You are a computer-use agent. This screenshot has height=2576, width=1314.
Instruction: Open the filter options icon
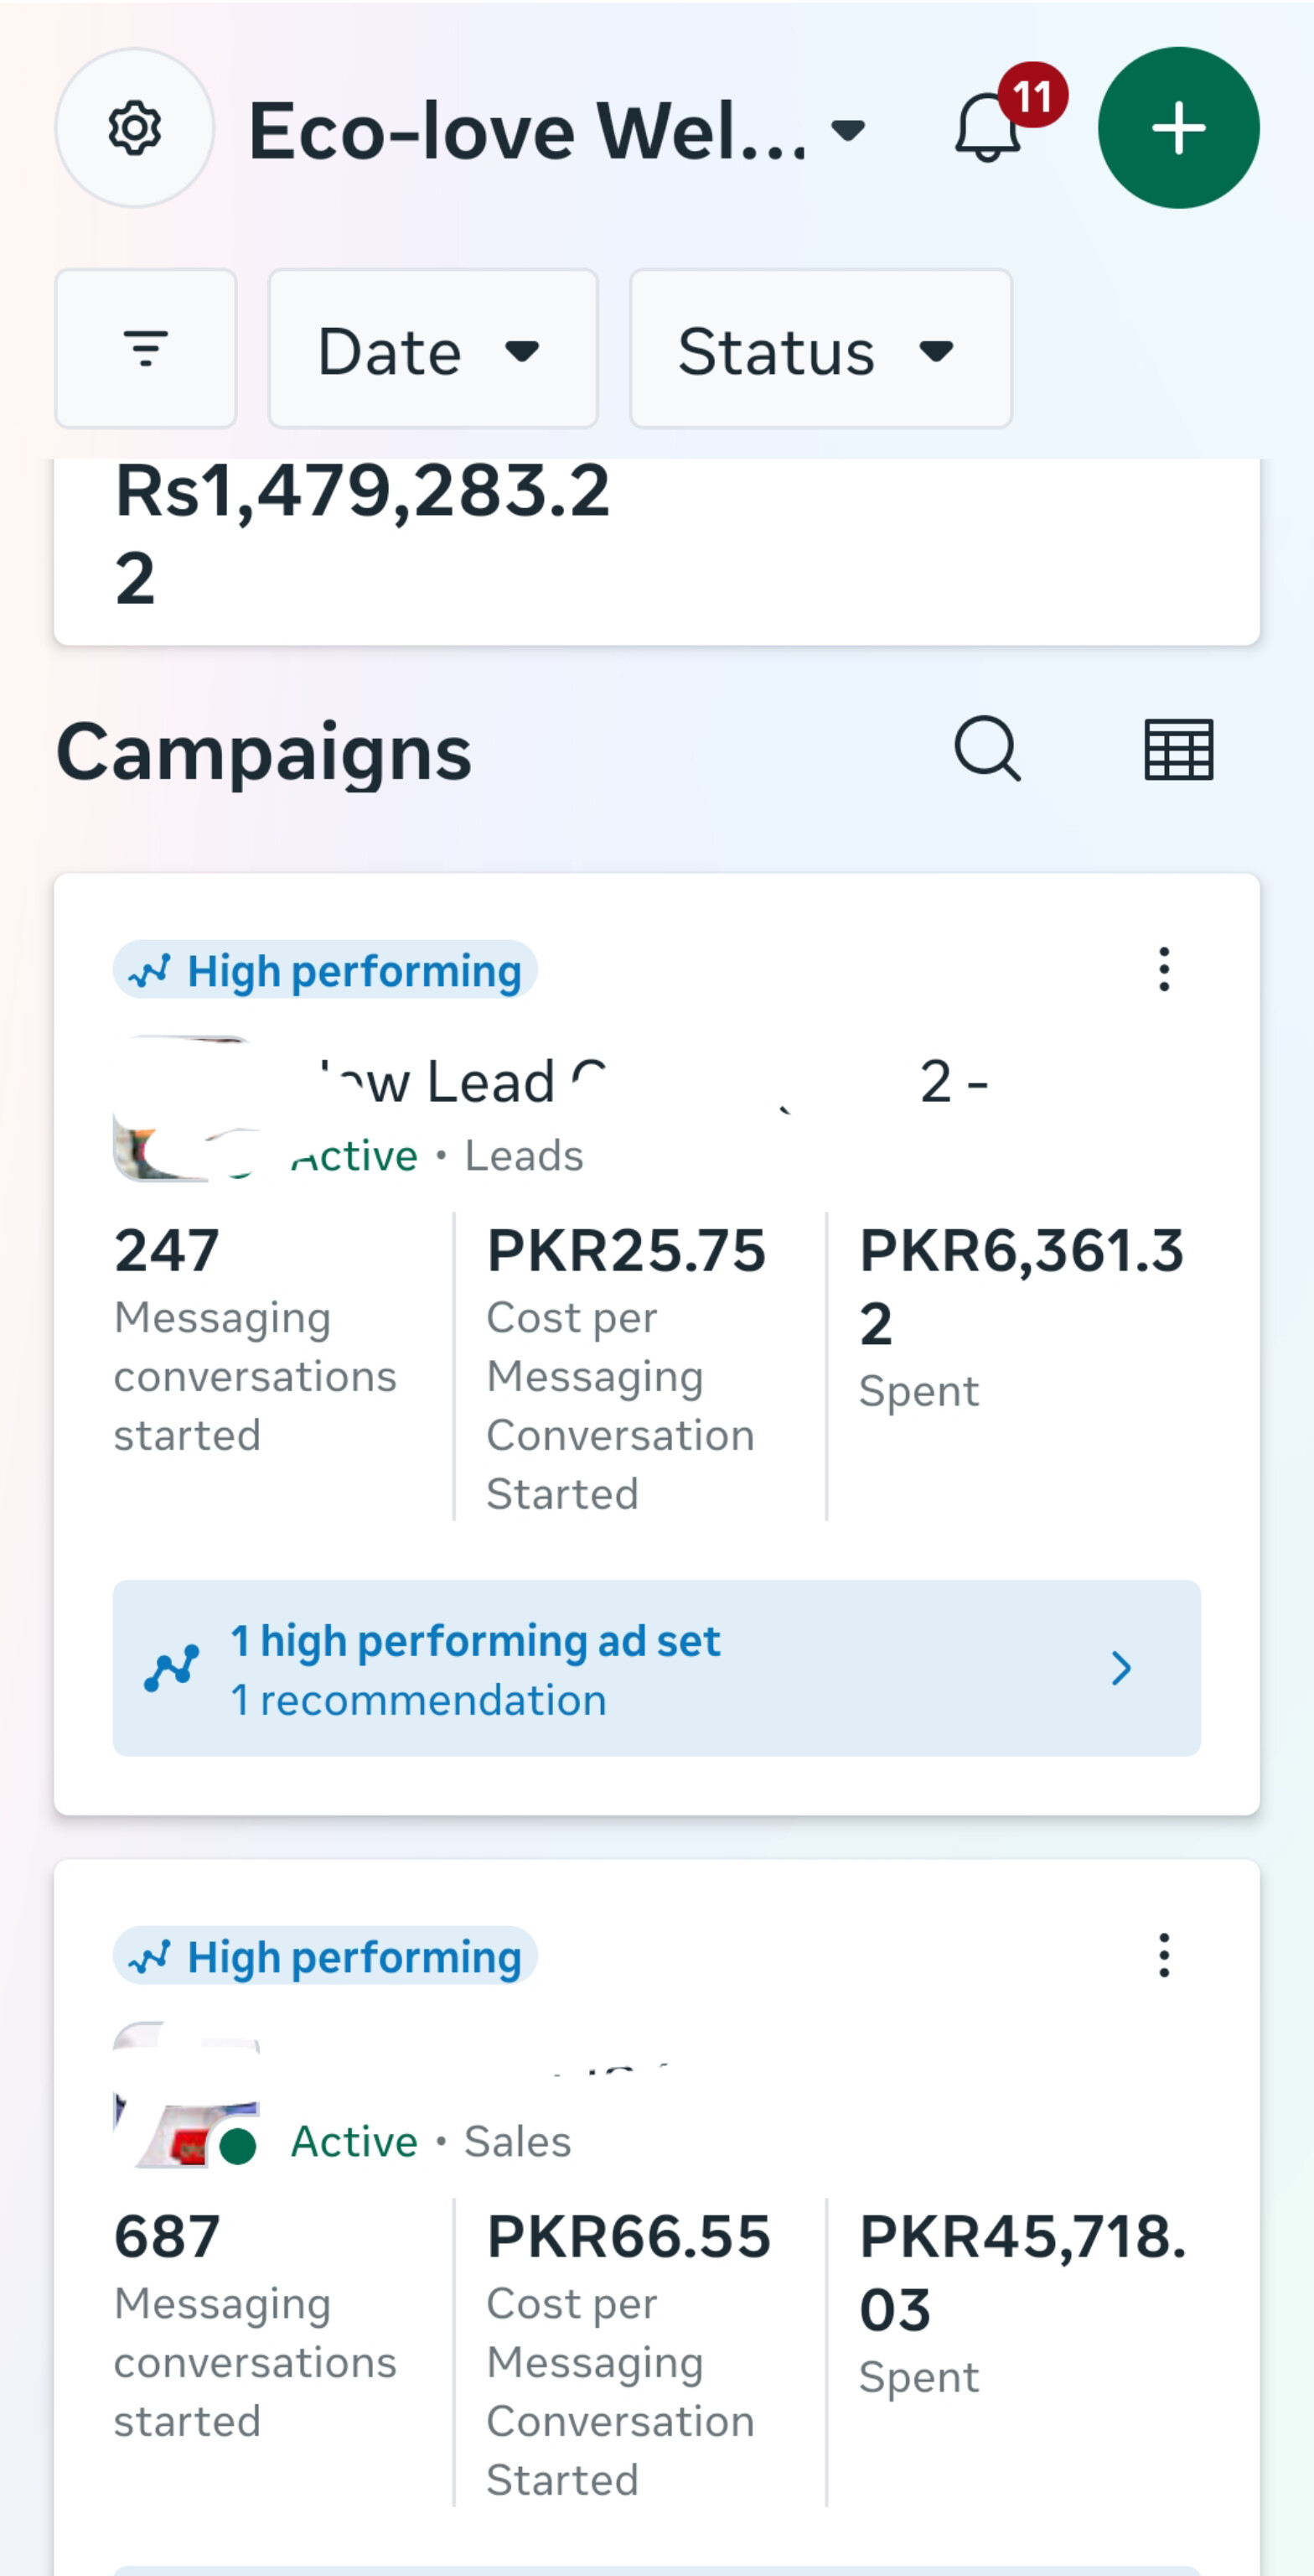pos(146,349)
